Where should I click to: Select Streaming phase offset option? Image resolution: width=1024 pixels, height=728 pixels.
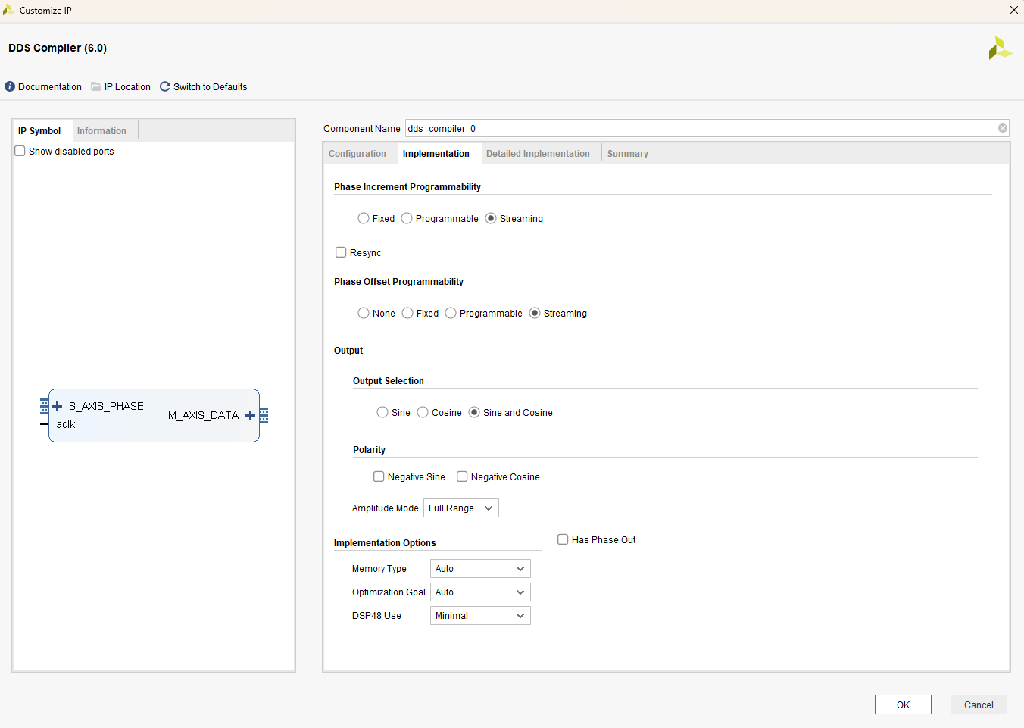click(535, 313)
